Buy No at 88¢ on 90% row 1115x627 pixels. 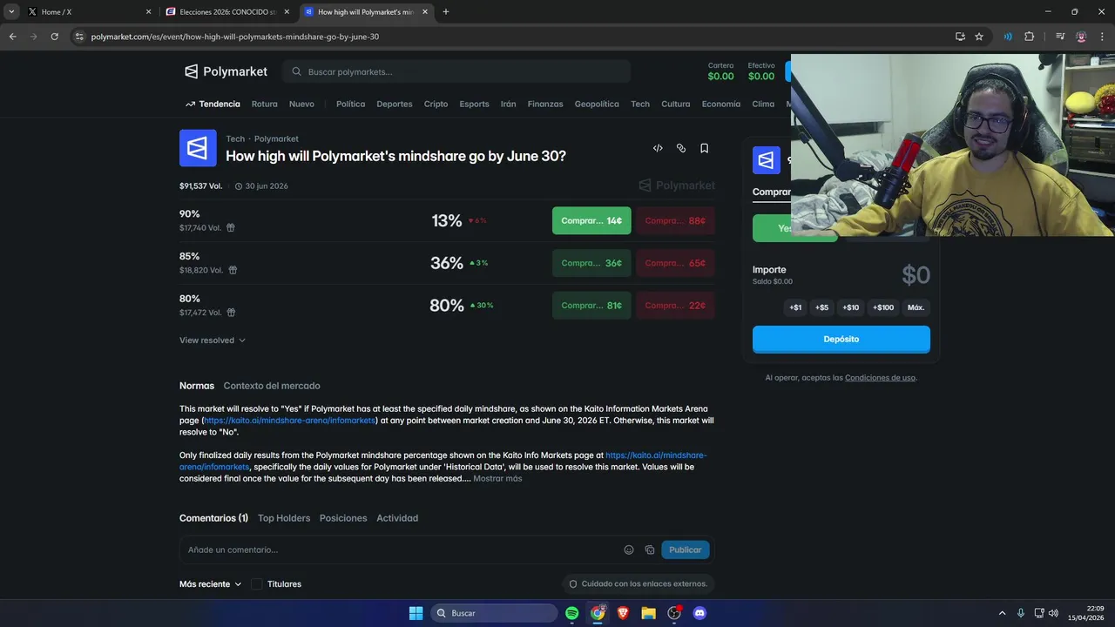(675, 220)
